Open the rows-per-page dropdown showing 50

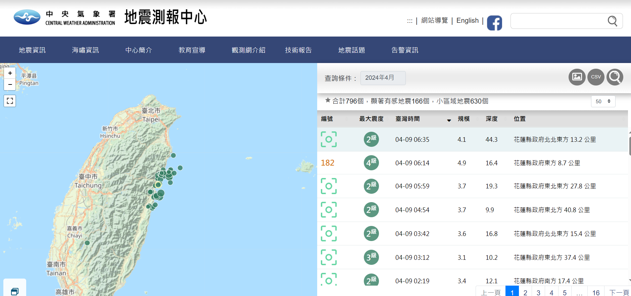tap(603, 101)
